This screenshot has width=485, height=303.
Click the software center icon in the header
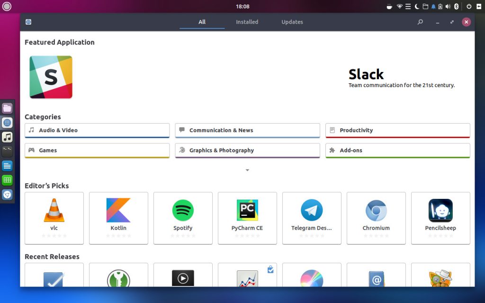coord(28,22)
